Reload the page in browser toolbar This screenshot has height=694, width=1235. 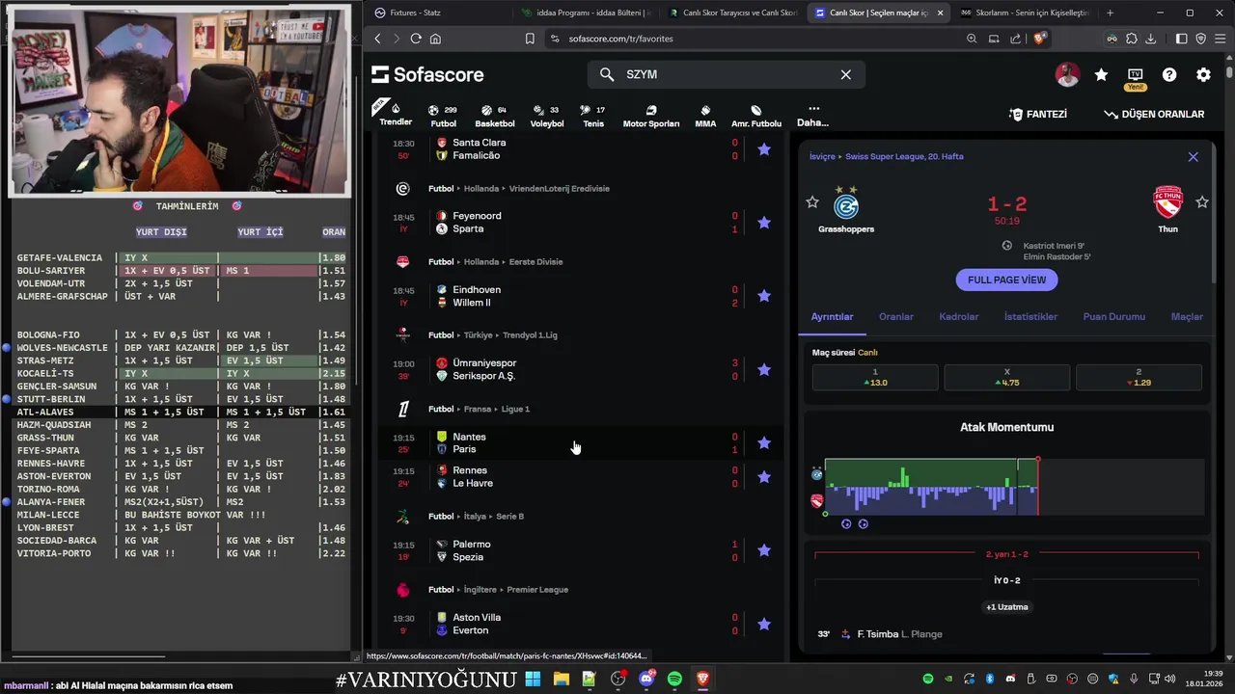coord(416,39)
